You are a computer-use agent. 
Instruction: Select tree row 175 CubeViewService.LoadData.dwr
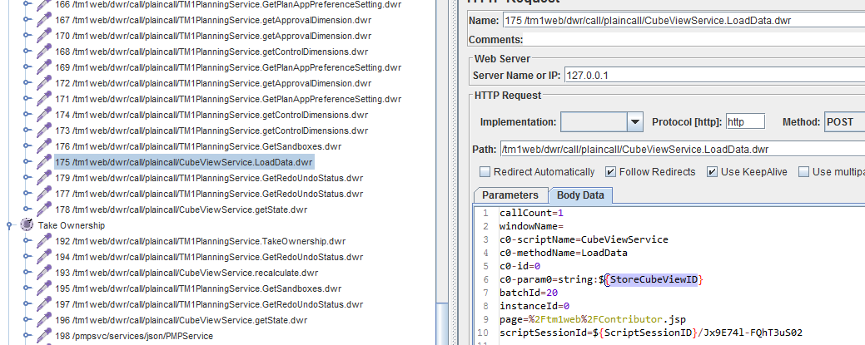click(184, 163)
